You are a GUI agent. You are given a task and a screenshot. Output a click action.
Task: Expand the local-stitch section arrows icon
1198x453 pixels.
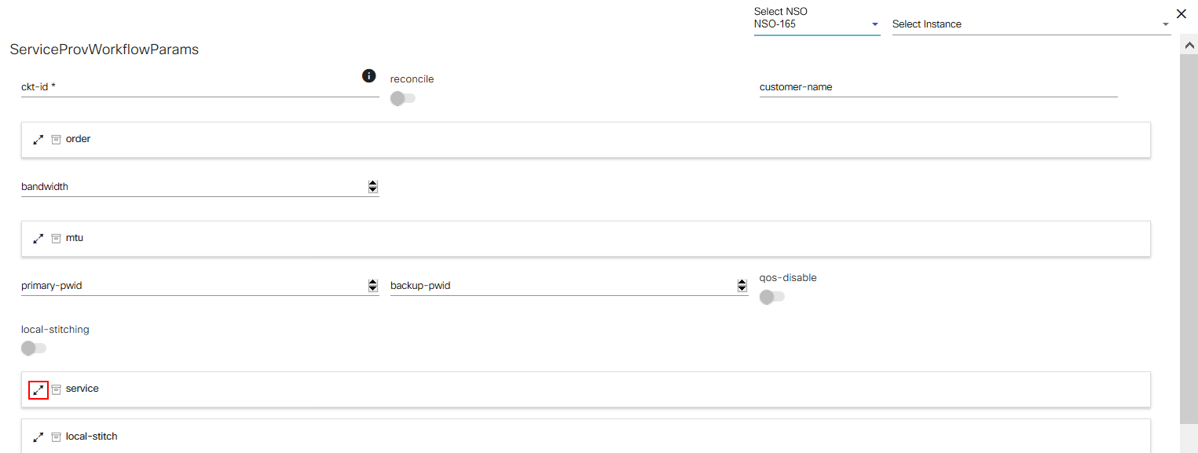coord(38,437)
